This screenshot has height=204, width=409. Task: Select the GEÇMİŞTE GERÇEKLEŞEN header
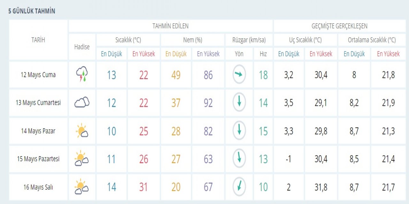click(x=339, y=26)
